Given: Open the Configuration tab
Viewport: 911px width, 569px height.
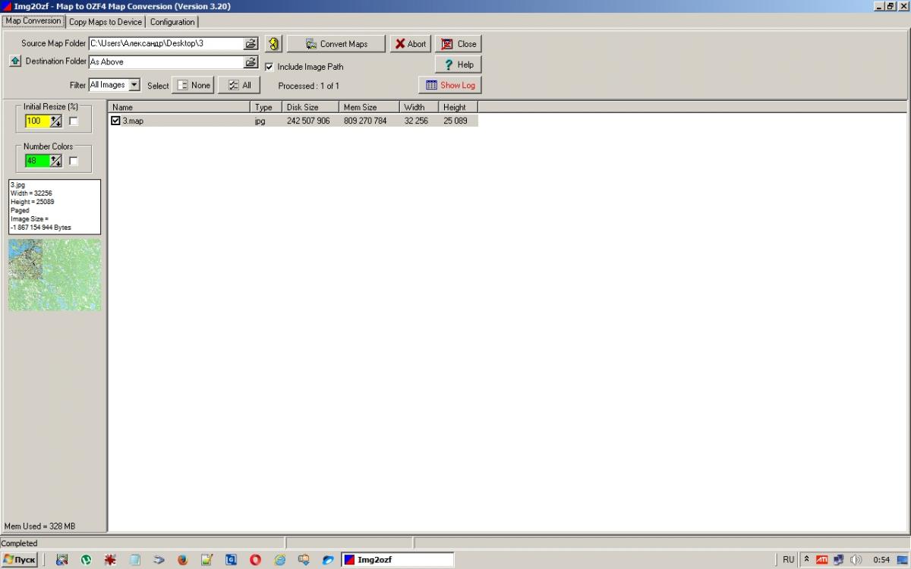Looking at the screenshot, I should (x=172, y=22).
